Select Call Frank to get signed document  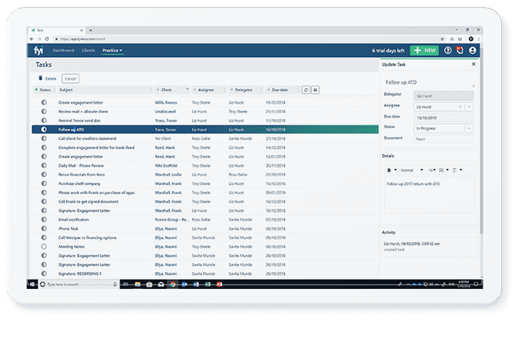click(x=205, y=201)
